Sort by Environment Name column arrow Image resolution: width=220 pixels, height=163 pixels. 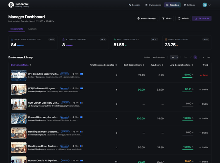[x=30, y=65]
